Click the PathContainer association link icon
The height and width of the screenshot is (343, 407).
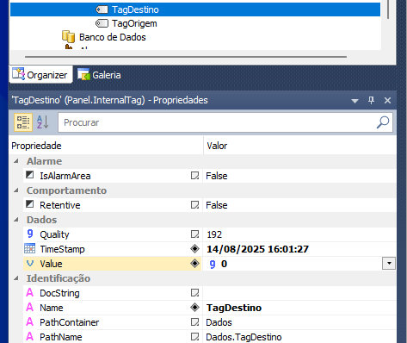194,322
